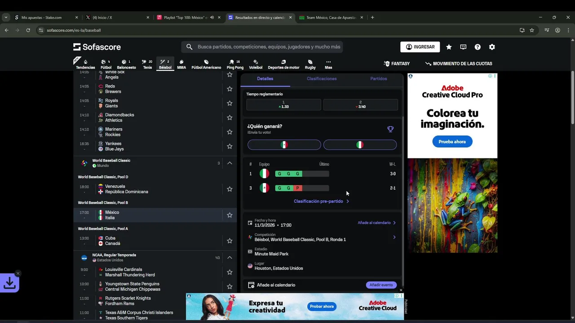Collapse the NCAA Regular Temporada section
Viewport: 575px width, 323px height.
(230, 258)
